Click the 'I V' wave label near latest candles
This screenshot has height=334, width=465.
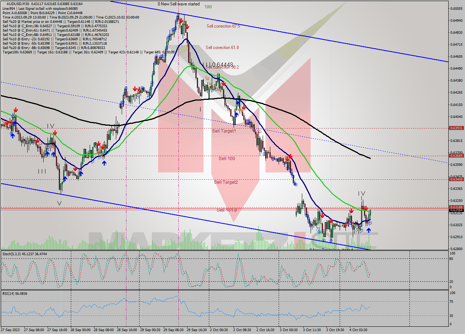point(361,194)
